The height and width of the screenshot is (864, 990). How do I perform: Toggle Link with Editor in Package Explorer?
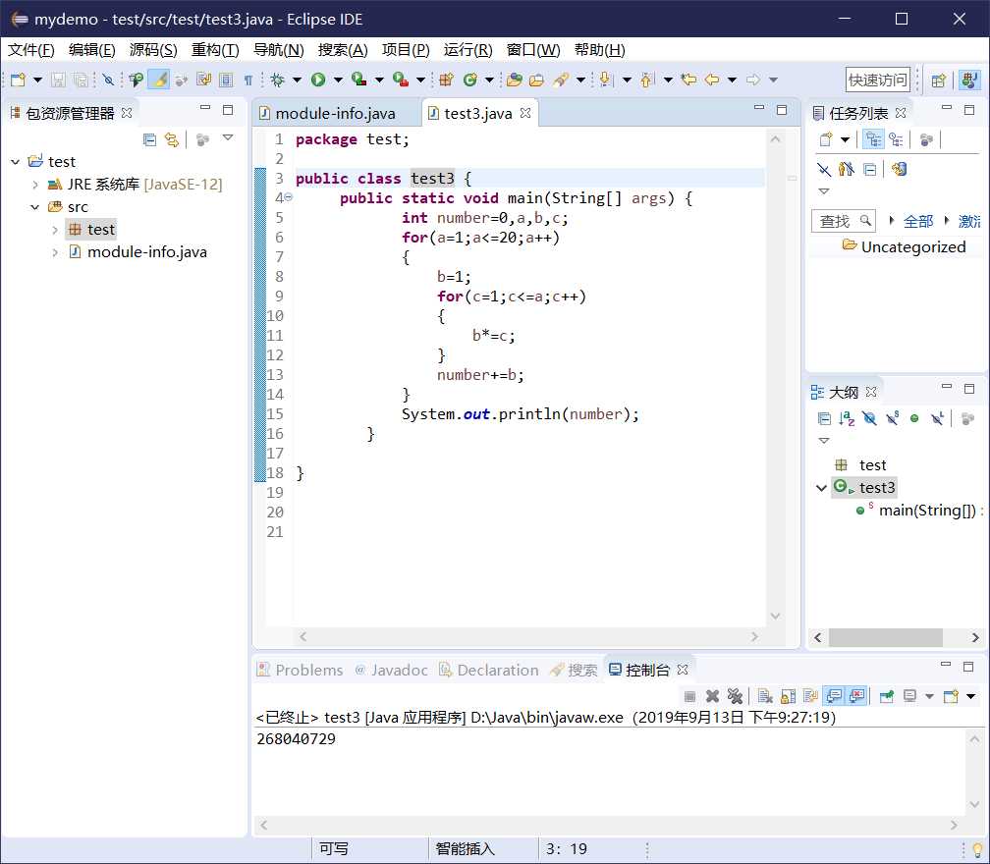click(x=172, y=139)
